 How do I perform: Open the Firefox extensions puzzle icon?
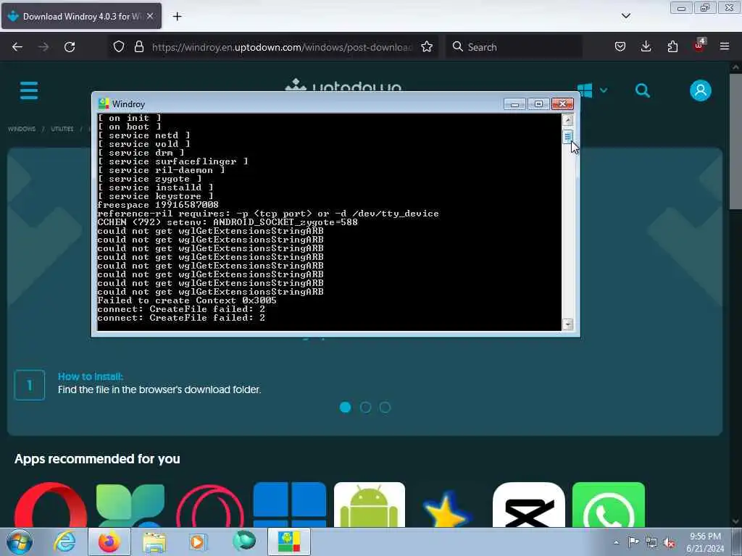(x=672, y=46)
